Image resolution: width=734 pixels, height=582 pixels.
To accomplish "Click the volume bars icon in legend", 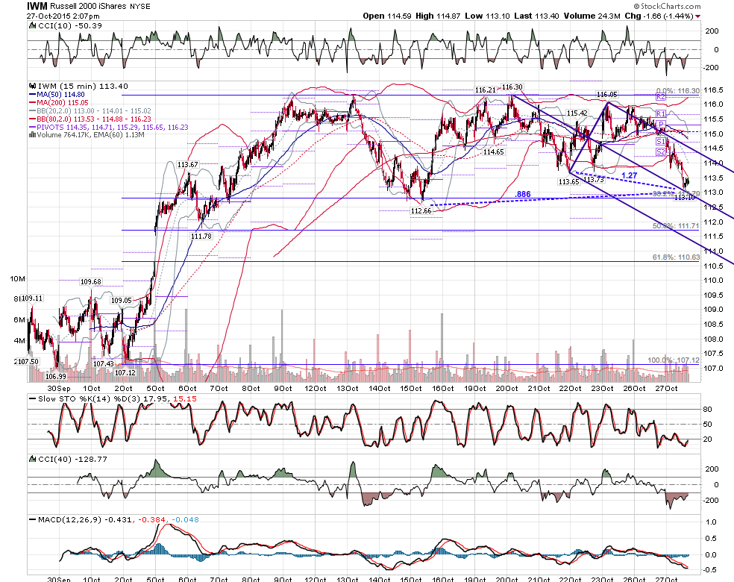I will point(32,135).
